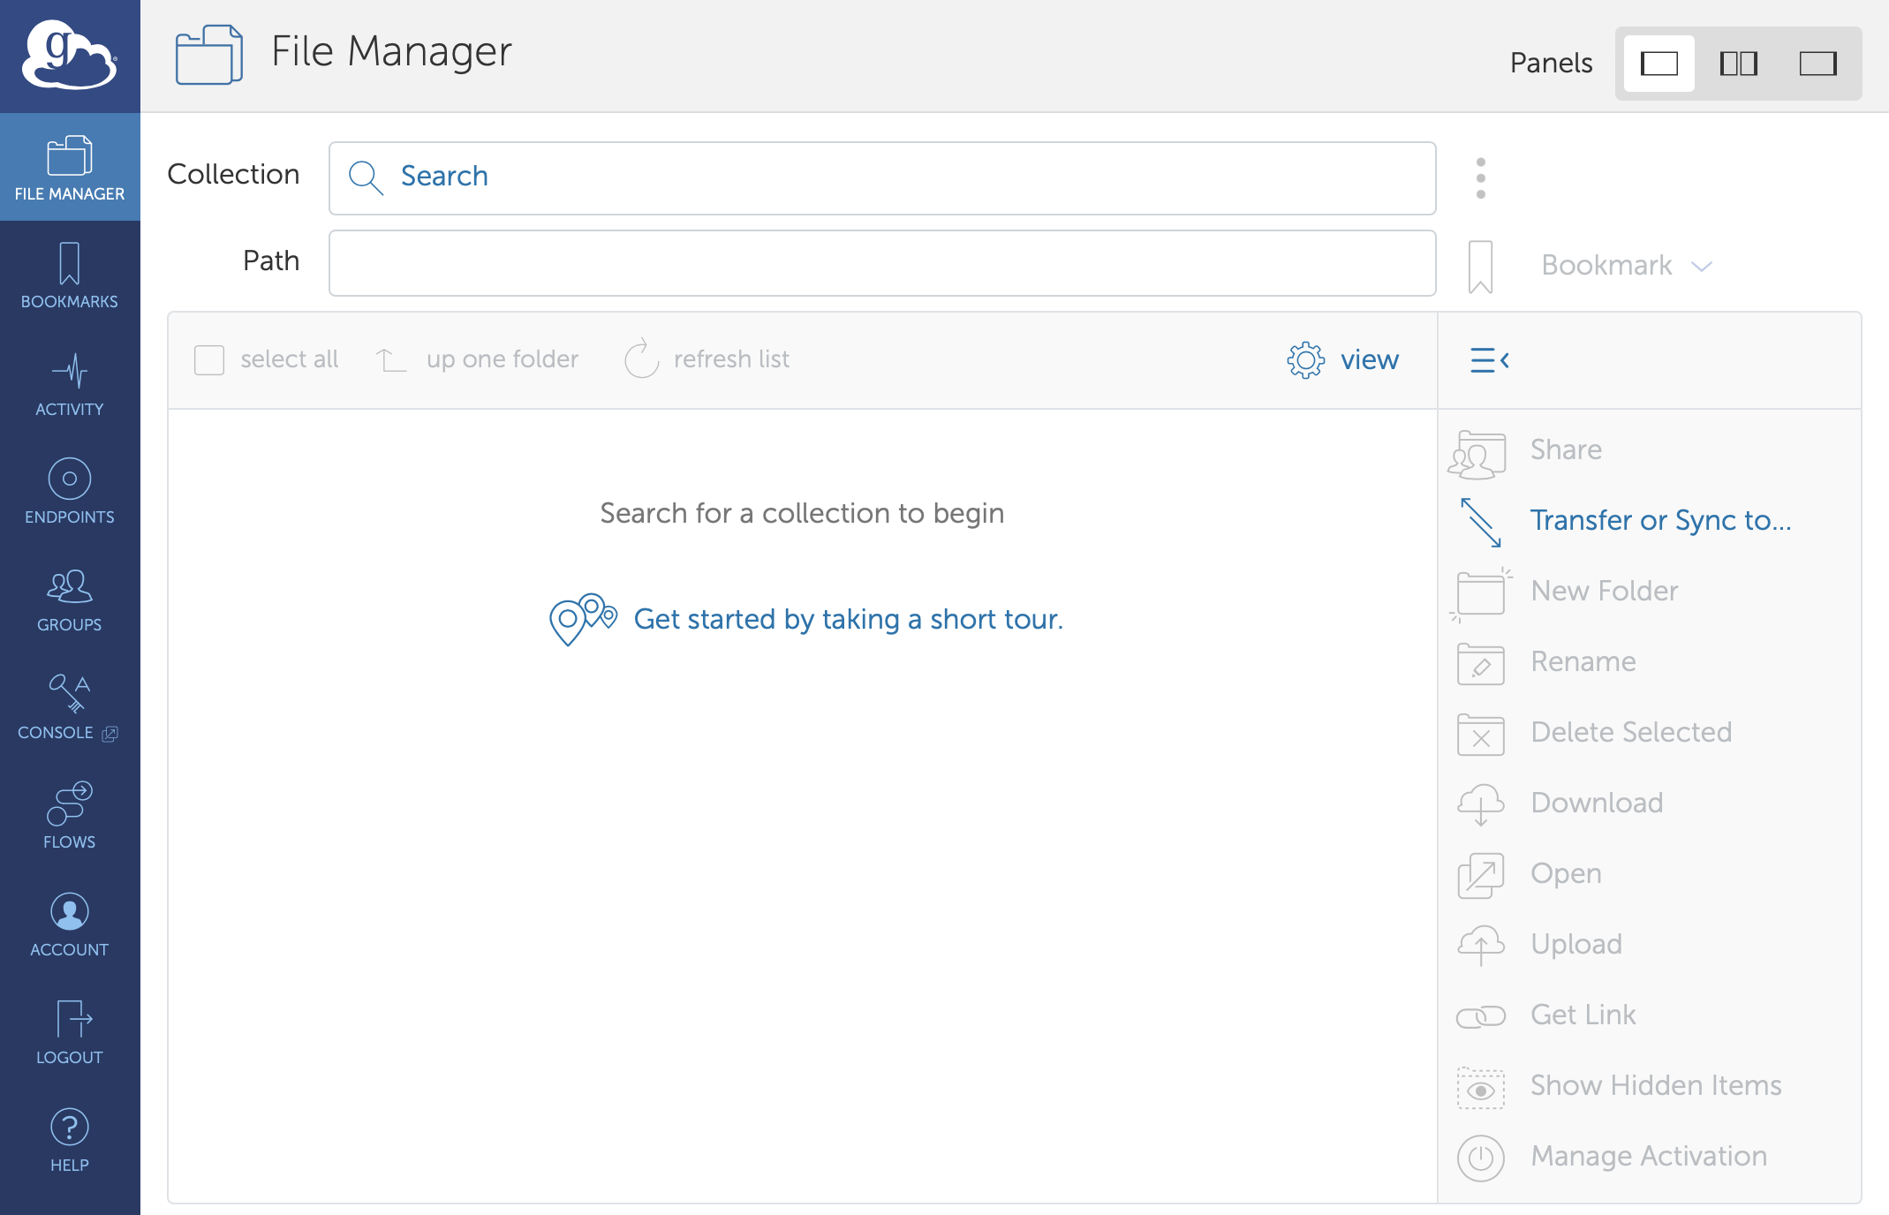Click the Collection search field
Viewport: 1889px width, 1215px height.
point(882,177)
